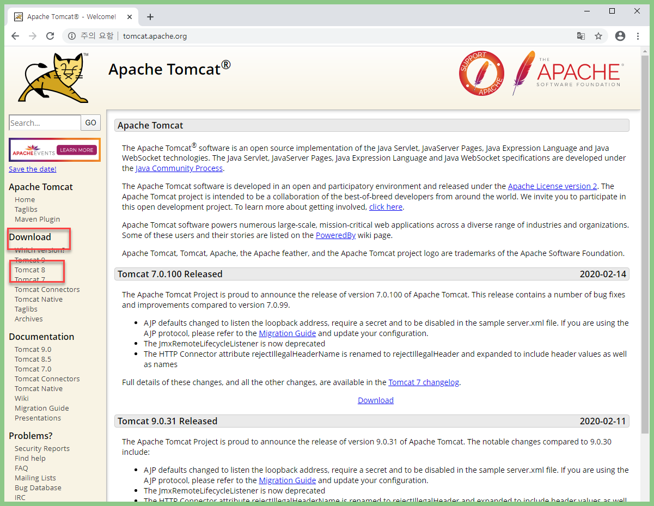Open Chrome three-dot menu
654x506 pixels.
pyautogui.click(x=638, y=36)
